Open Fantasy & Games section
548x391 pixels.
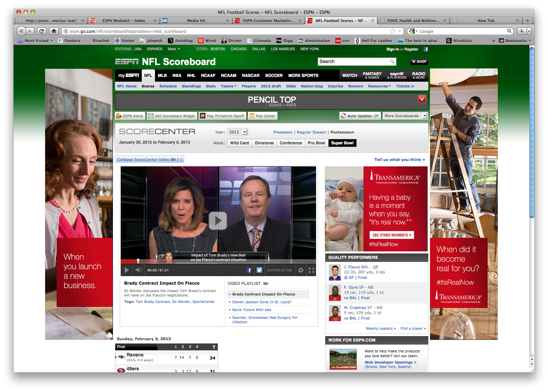[x=372, y=76]
